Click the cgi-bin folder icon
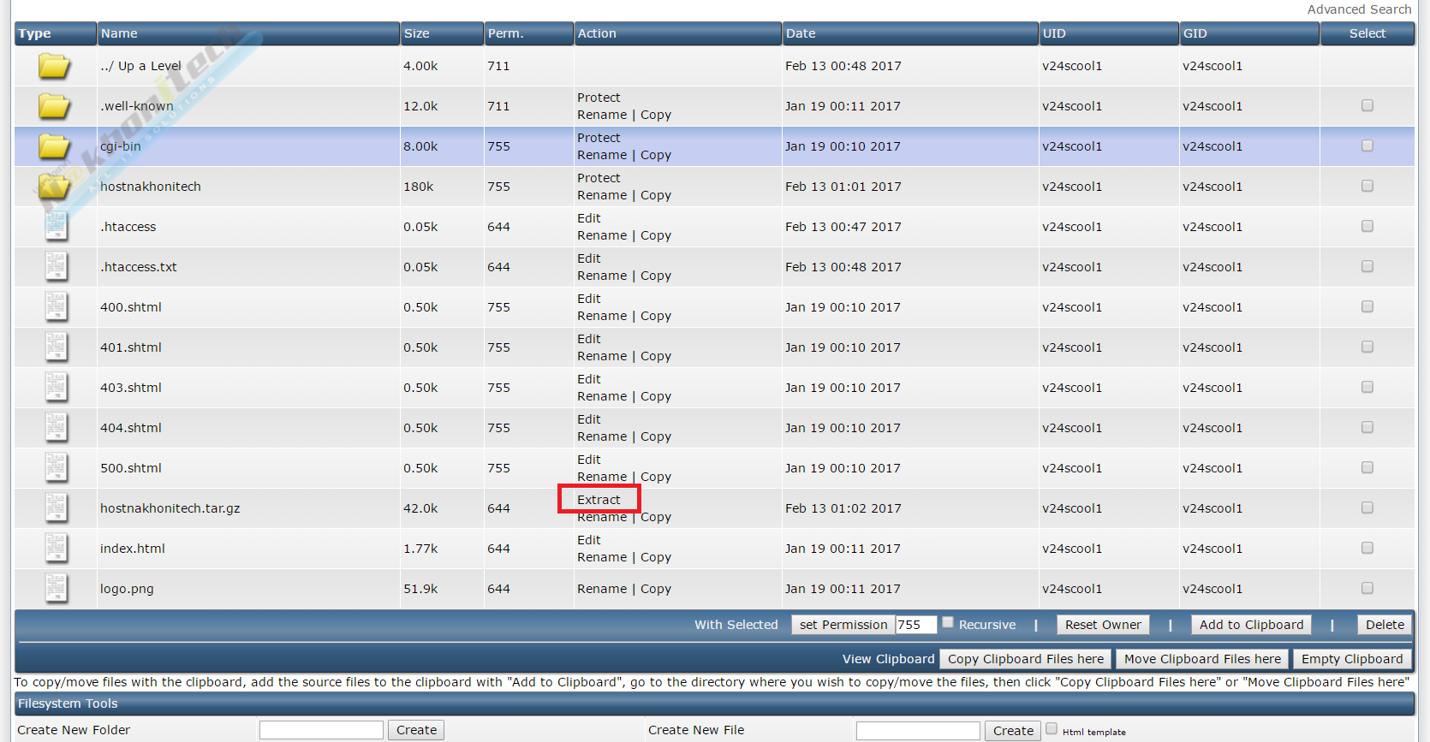The height and width of the screenshot is (742, 1430). click(54, 146)
